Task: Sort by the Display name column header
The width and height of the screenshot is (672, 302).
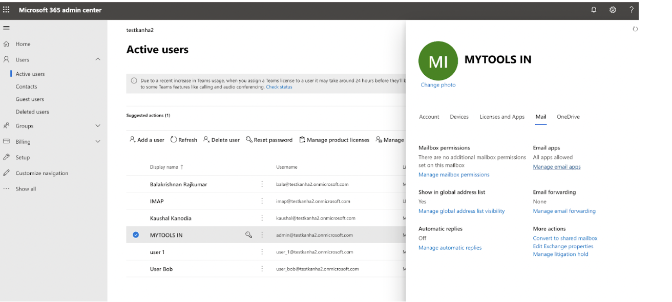Action: pyautogui.click(x=166, y=167)
